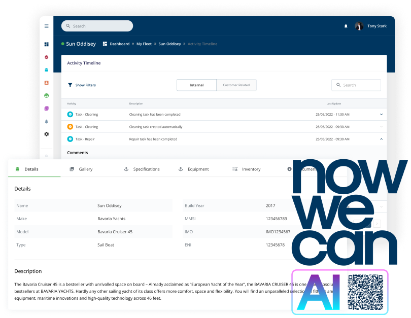Switch the timeline to Customer Related activities
The width and height of the screenshot is (411, 318).
(x=236, y=85)
